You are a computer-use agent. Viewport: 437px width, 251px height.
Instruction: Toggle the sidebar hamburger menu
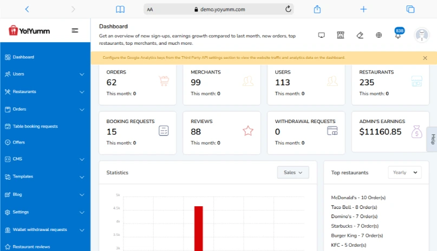pos(75,31)
